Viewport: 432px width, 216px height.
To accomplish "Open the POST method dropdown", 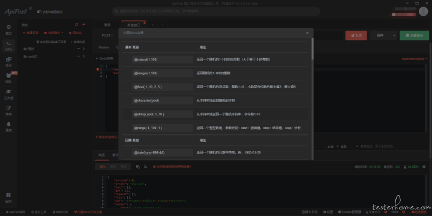I will [107, 35].
